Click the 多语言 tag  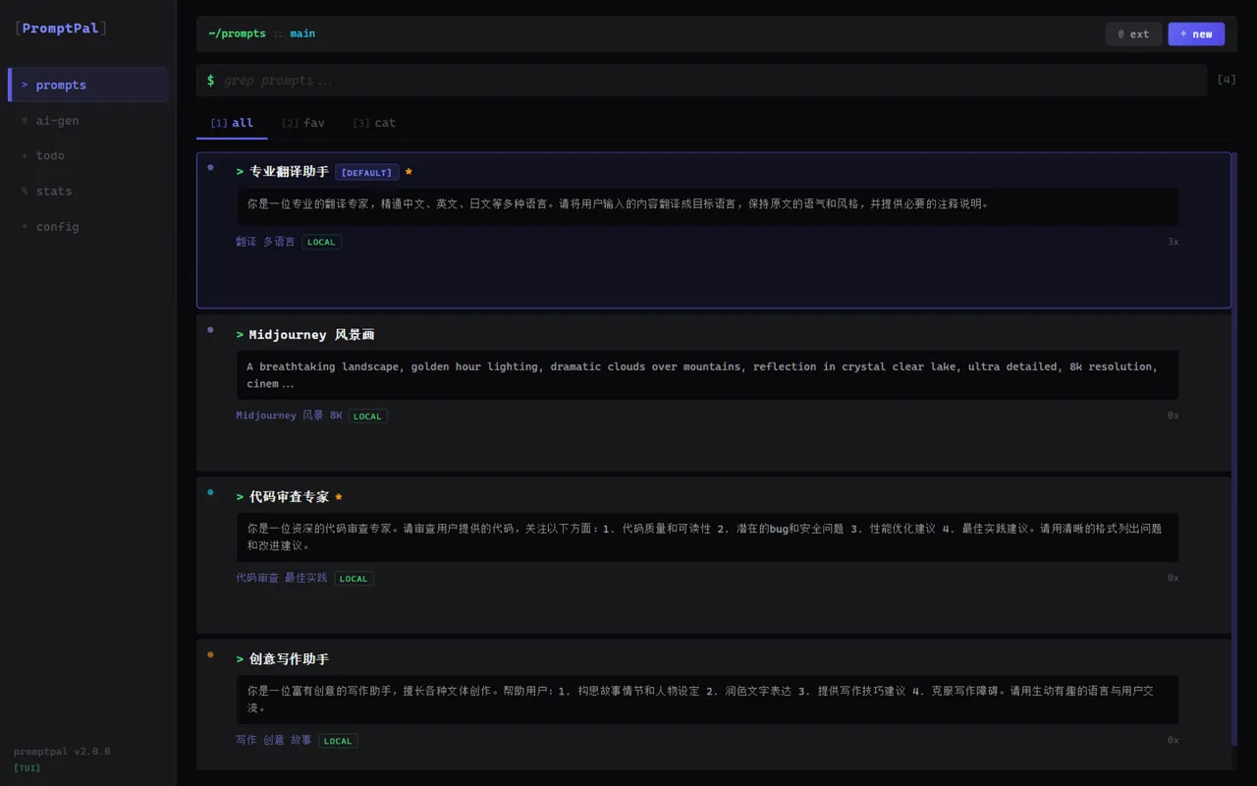279,242
